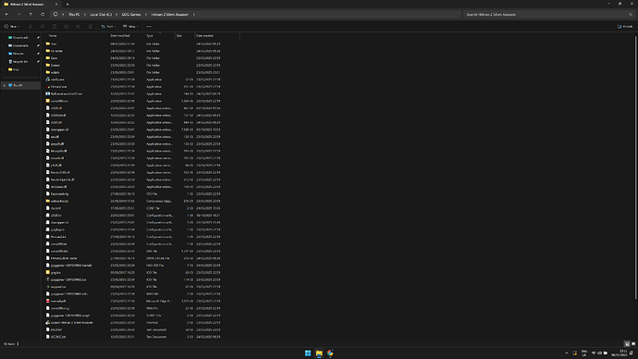Select the webcache.zip archive icon
638x359 pixels.
(47, 201)
